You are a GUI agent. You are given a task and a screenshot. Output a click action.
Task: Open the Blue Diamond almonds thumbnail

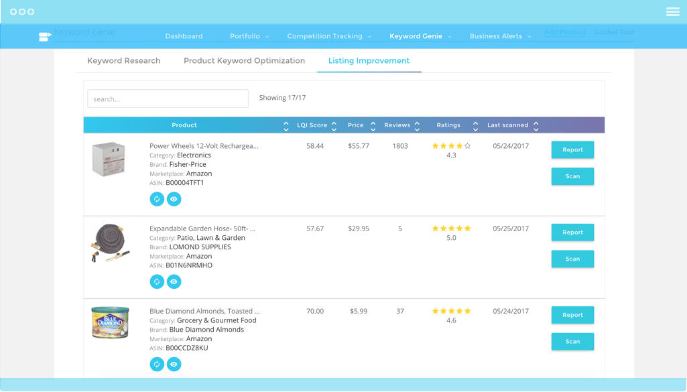[110, 322]
